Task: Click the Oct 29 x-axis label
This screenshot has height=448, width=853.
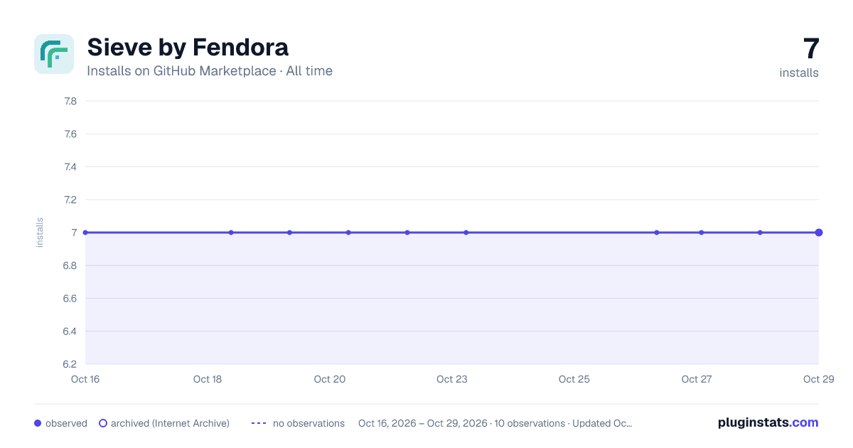Action: (818, 379)
